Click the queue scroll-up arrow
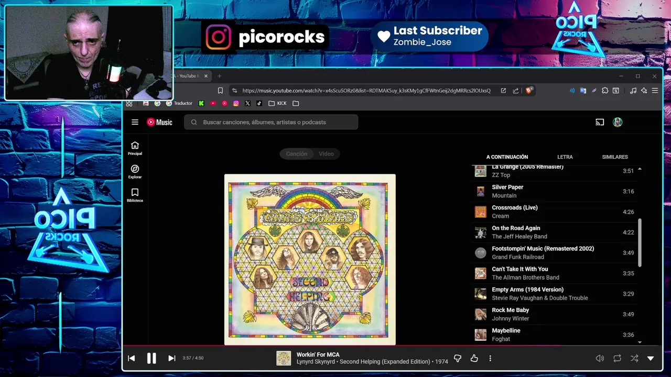 click(x=640, y=169)
